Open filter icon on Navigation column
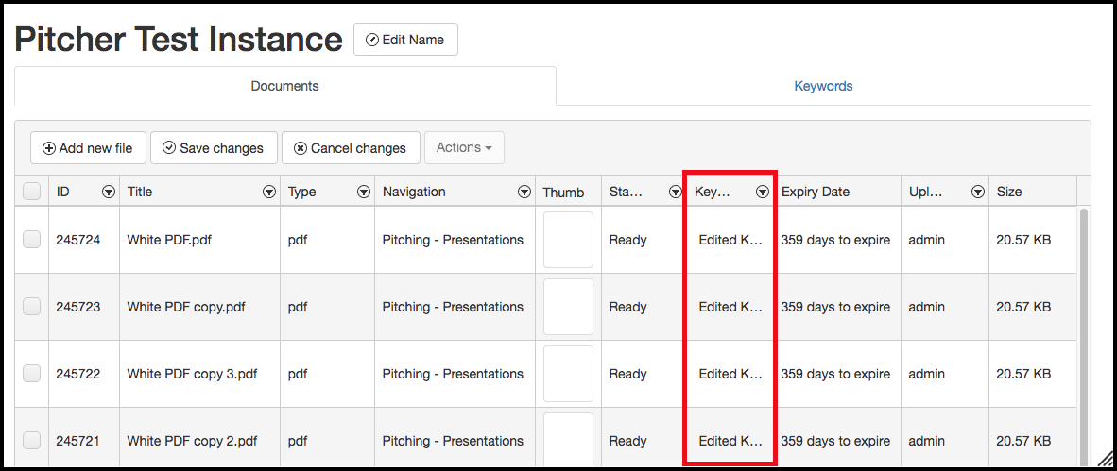 tap(524, 192)
